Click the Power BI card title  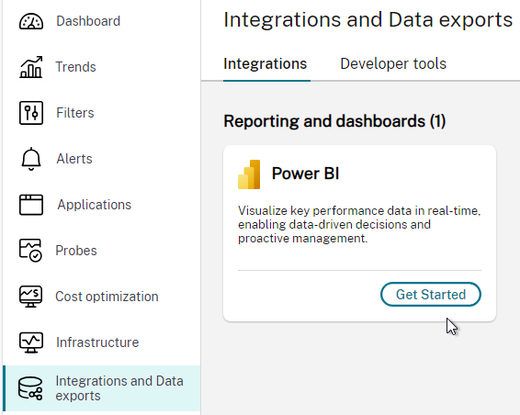[305, 174]
